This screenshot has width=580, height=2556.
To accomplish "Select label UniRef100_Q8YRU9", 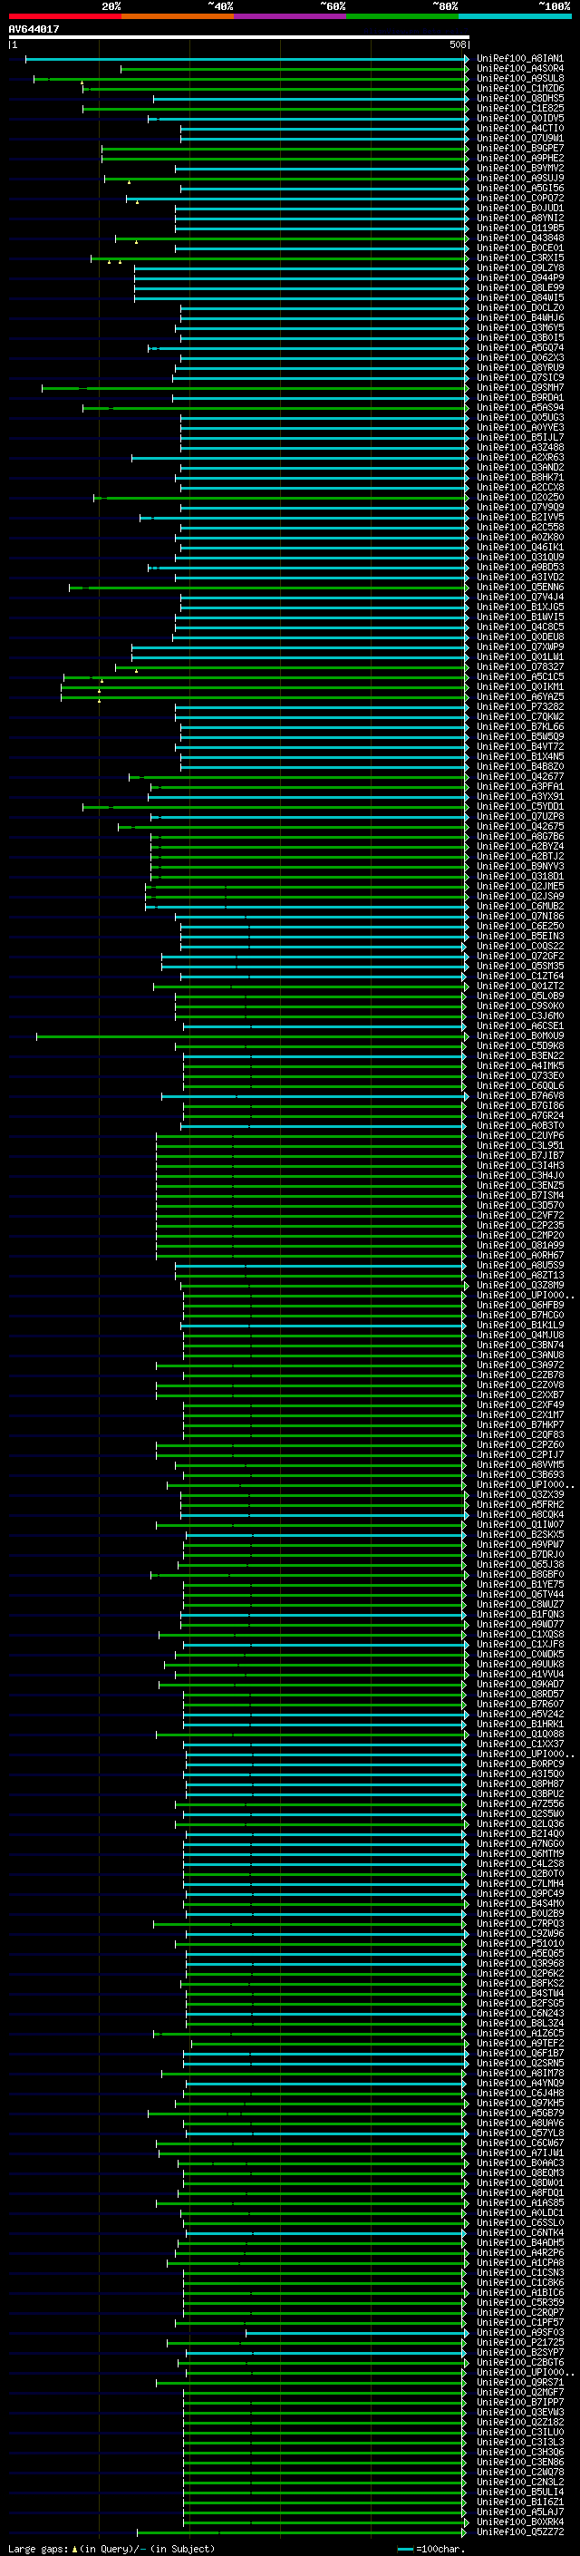I will click(519, 367).
